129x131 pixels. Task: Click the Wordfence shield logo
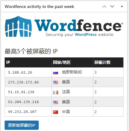[18, 26]
